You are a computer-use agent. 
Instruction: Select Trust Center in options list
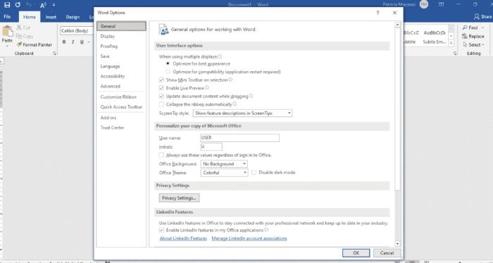click(121, 128)
